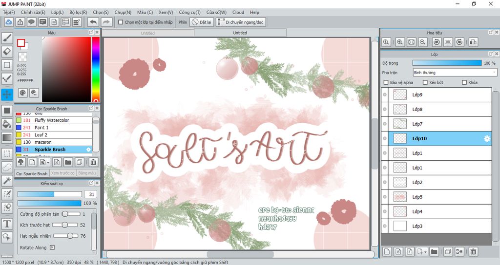Select the Move tool

[7, 95]
